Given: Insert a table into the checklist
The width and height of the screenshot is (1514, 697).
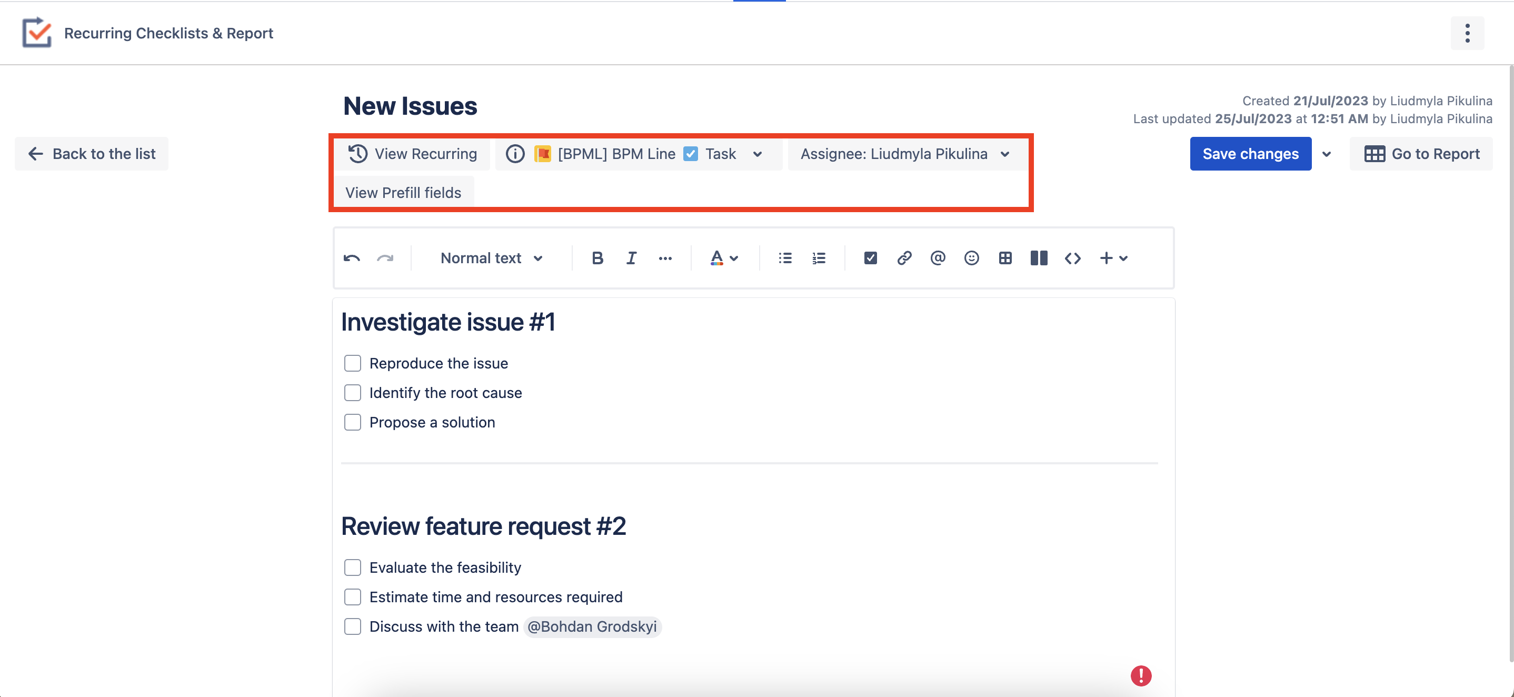Looking at the screenshot, I should coord(1005,257).
